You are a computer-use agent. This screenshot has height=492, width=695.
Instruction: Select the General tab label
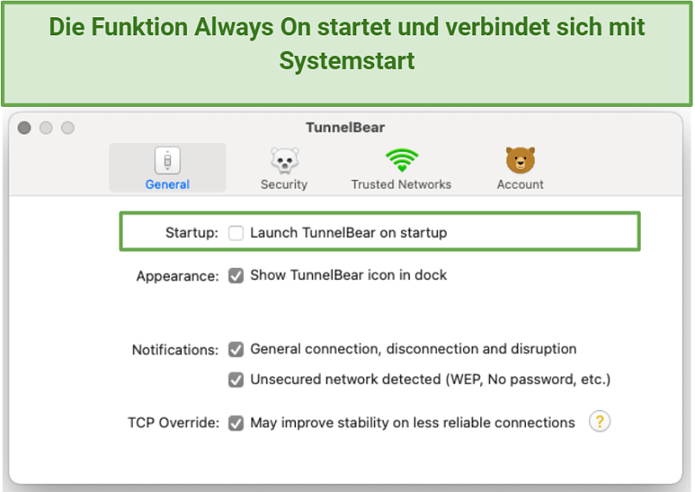(167, 184)
